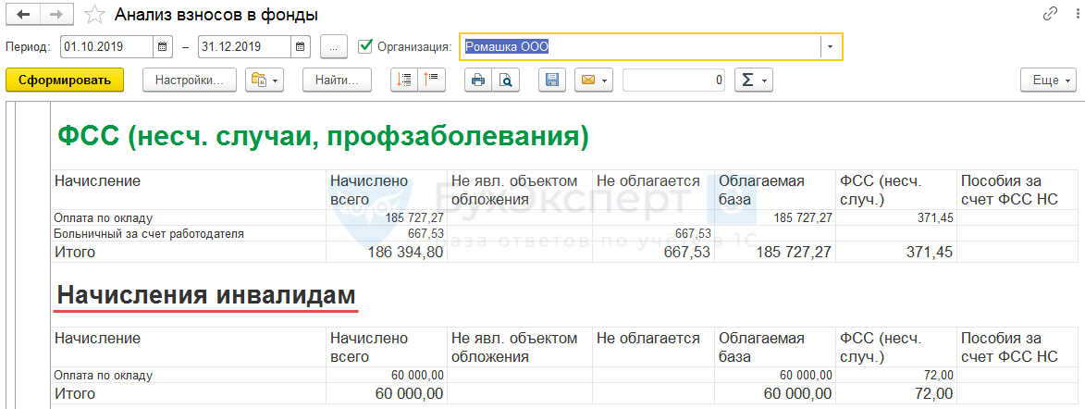Viewport: 1085px width, 409px height.
Task: Open the send by email dropdown
Action: pos(593,81)
